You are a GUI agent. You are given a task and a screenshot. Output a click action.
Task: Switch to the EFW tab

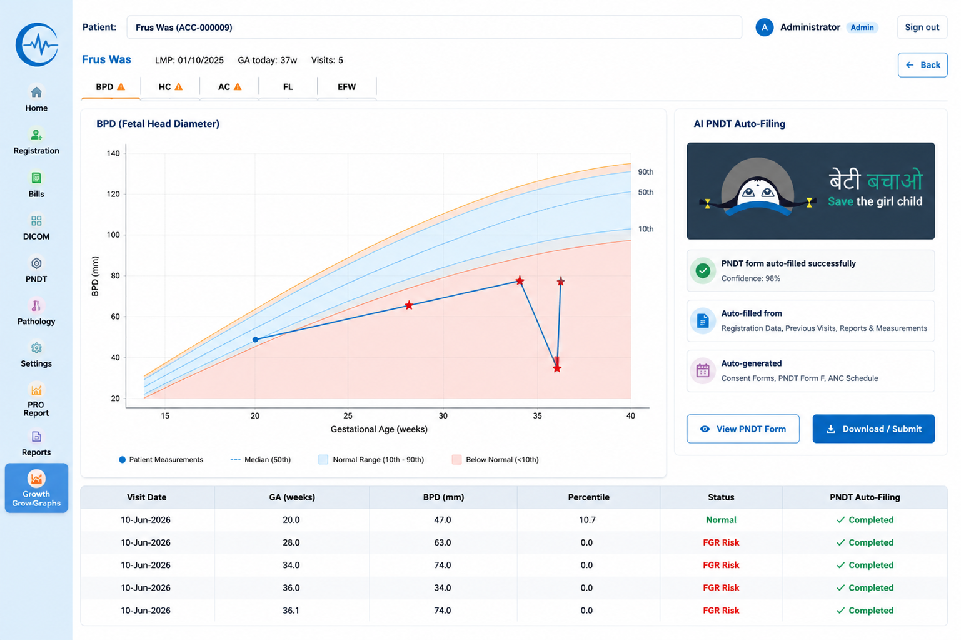coord(347,87)
